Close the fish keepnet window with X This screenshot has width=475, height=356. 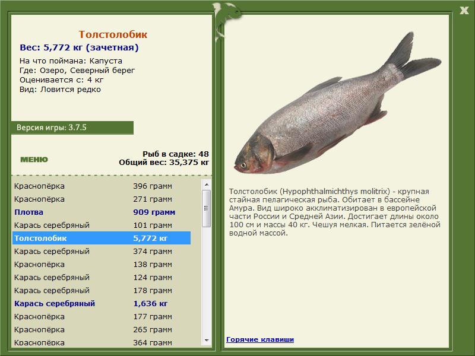pyautogui.click(x=464, y=11)
